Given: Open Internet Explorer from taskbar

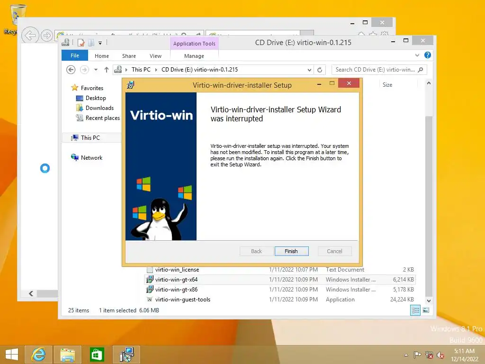Looking at the screenshot, I should tap(38, 355).
